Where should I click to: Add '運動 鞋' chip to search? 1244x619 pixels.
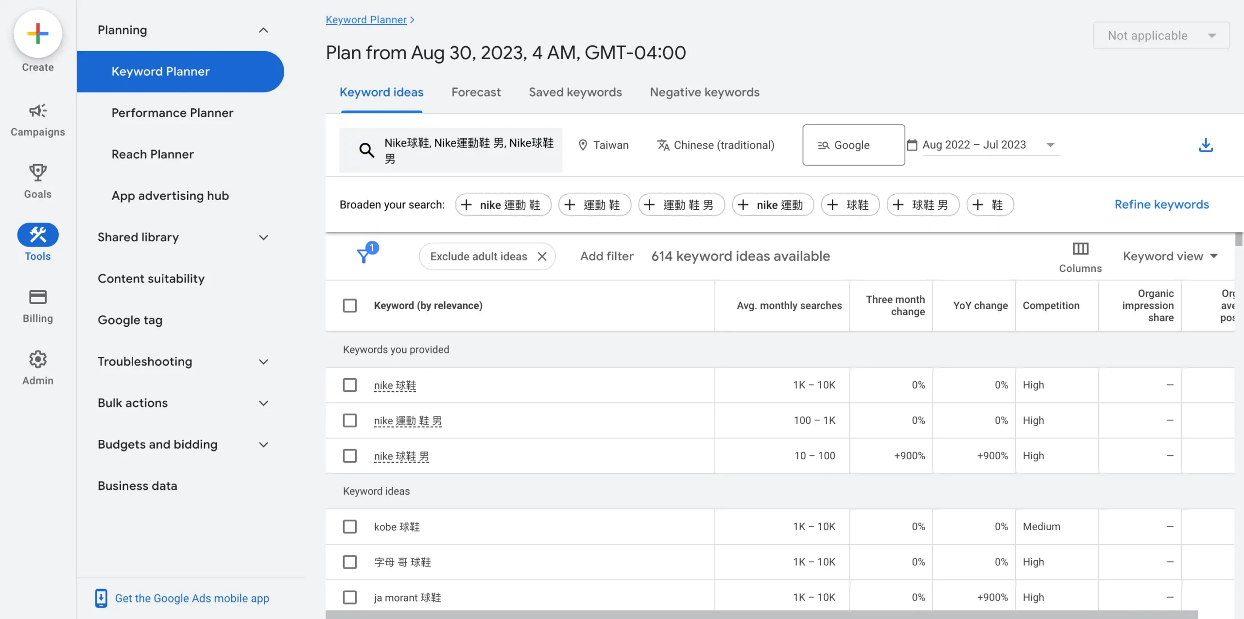tap(595, 205)
